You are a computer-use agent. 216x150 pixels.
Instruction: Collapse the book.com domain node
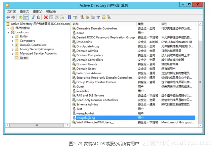point(8,32)
